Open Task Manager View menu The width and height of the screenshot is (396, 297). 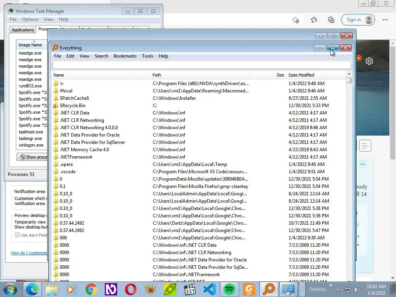(x=48, y=19)
